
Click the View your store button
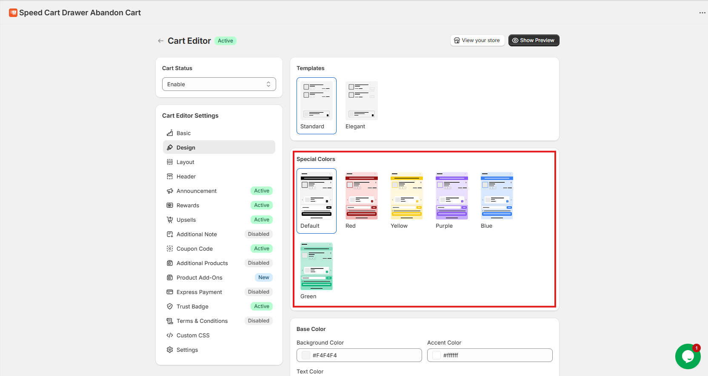[x=477, y=40]
